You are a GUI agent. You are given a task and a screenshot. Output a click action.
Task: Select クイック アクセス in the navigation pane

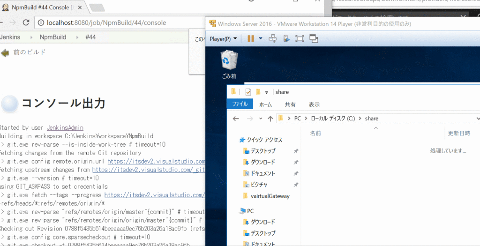click(x=261, y=140)
